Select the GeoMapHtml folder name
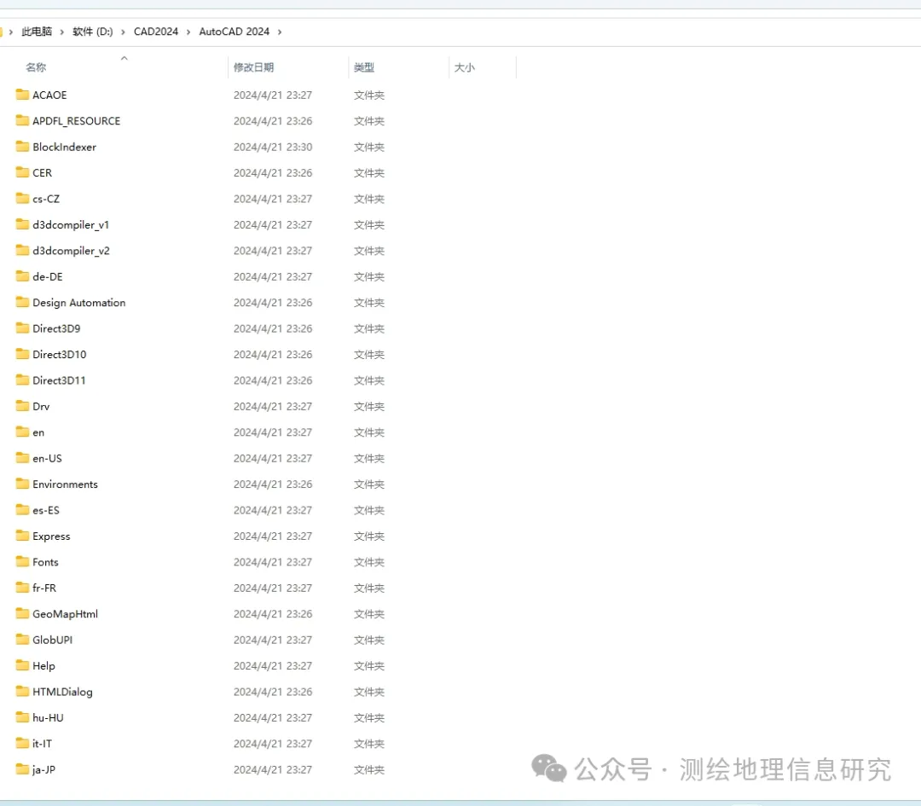 (x=65, y=614)
